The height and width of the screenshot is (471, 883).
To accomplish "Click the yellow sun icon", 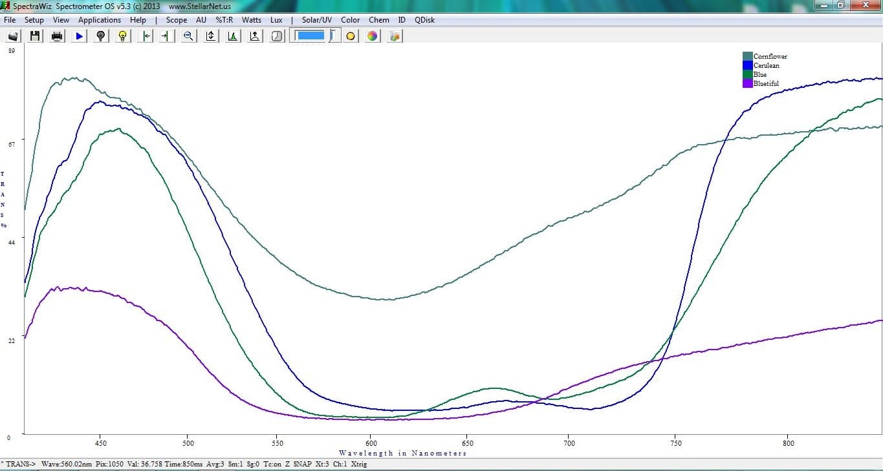I will 351,36.
